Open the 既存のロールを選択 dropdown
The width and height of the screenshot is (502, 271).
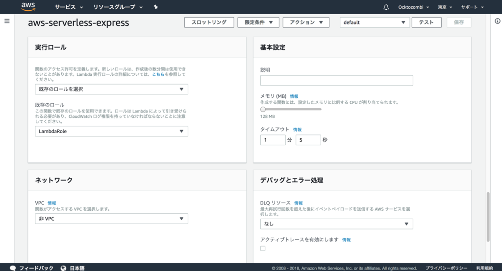point(111,89)
